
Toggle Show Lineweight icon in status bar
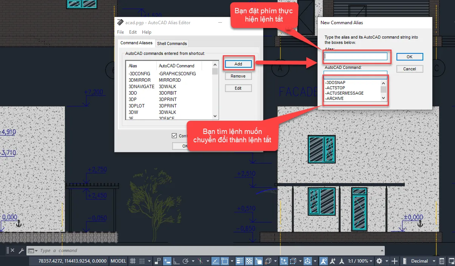point(240,261)
